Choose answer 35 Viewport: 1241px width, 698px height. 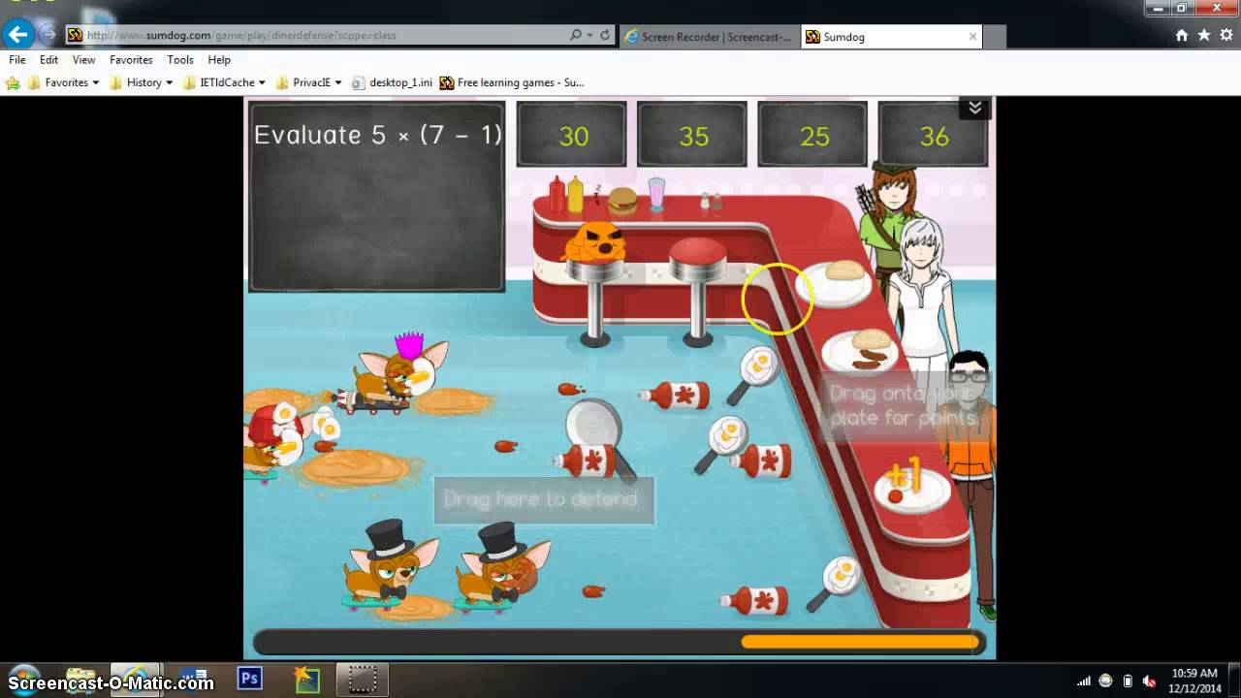click(x=692, y=135)
